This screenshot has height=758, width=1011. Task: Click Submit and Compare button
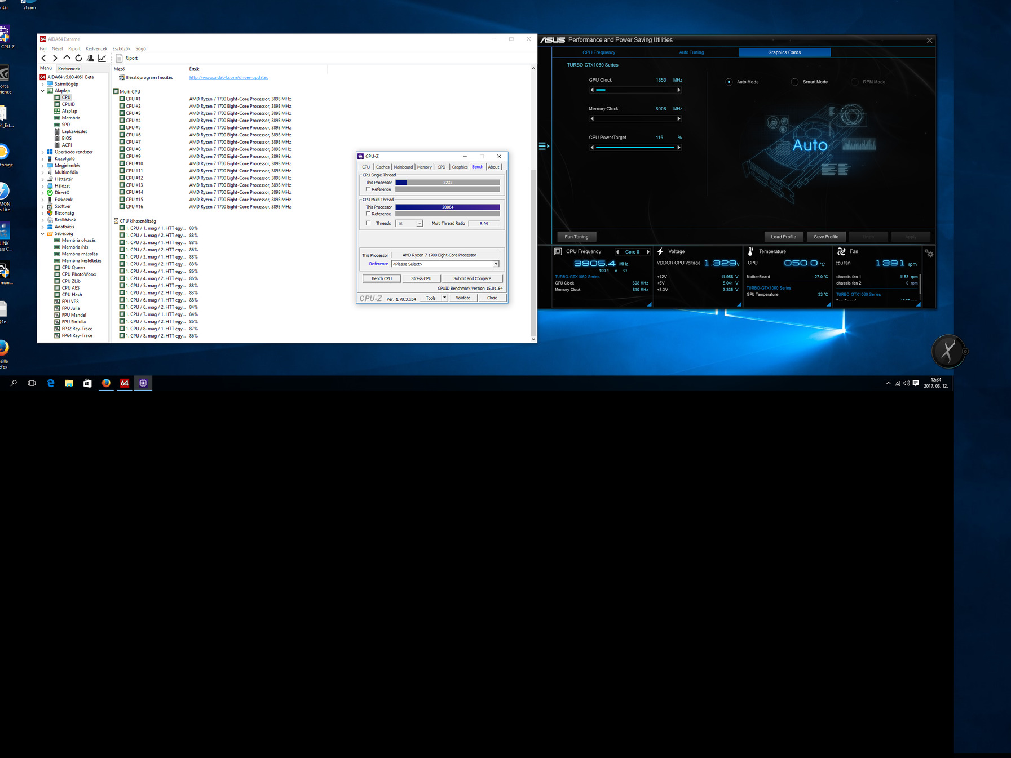coord(472,278)
